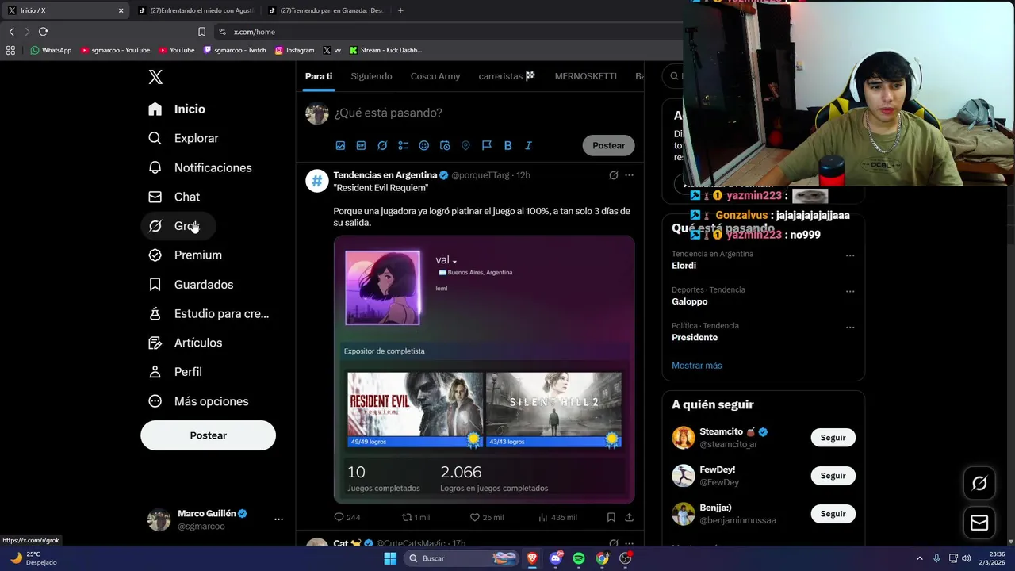Show hidden system tray icons
Viewport: 1015px width, 571px height.
pos(920,558)
